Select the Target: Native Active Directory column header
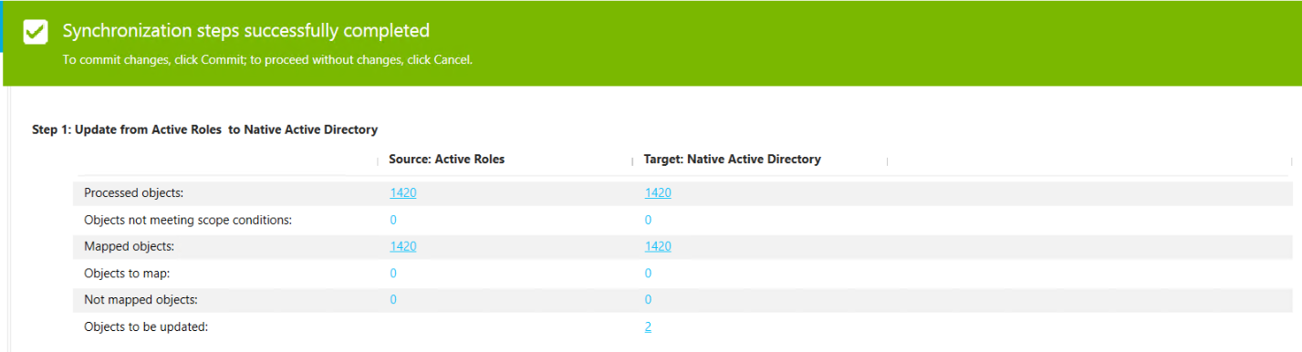Image resolution: width=1302 pixels, height=352 pixels. (732, 159)
